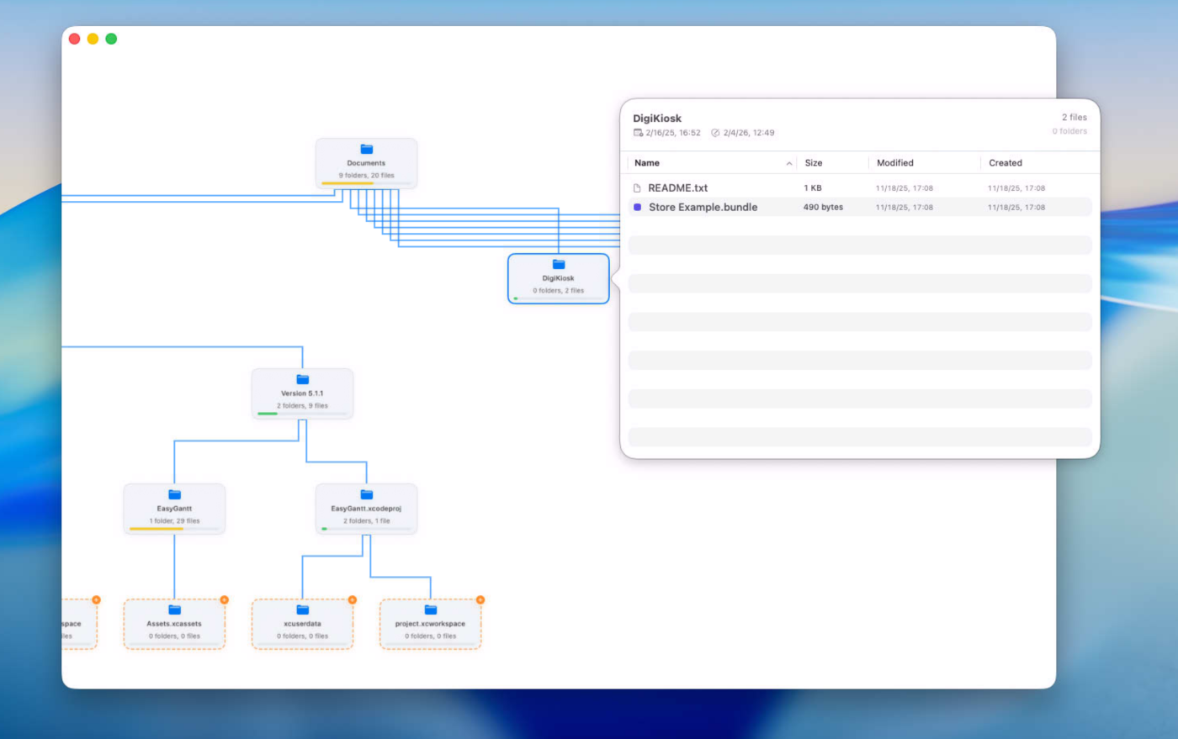Select the Store Example.bundle file name
Image resolution: width=1178 pixels, height=739 pixels.
[703, 207]
